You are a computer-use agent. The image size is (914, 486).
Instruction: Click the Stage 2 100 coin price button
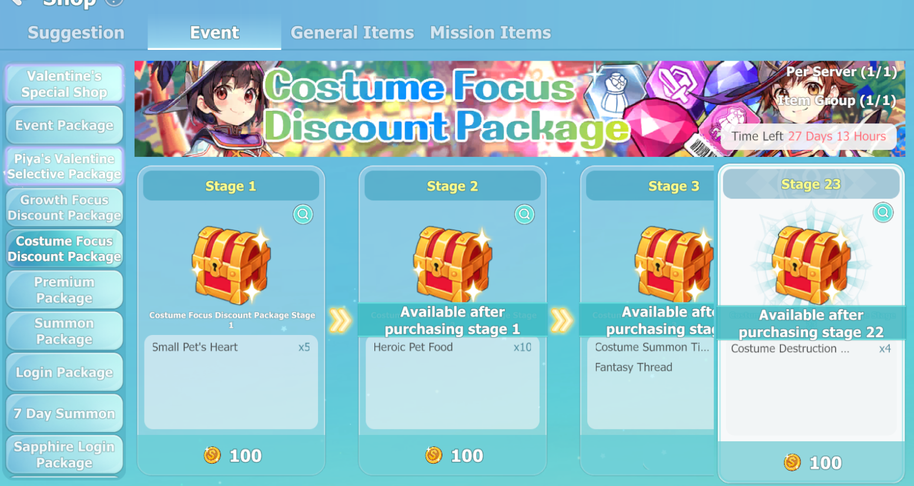453,455
